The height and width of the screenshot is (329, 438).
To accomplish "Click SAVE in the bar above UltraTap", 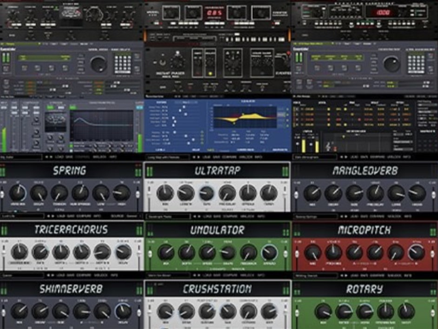I will 217,157.
